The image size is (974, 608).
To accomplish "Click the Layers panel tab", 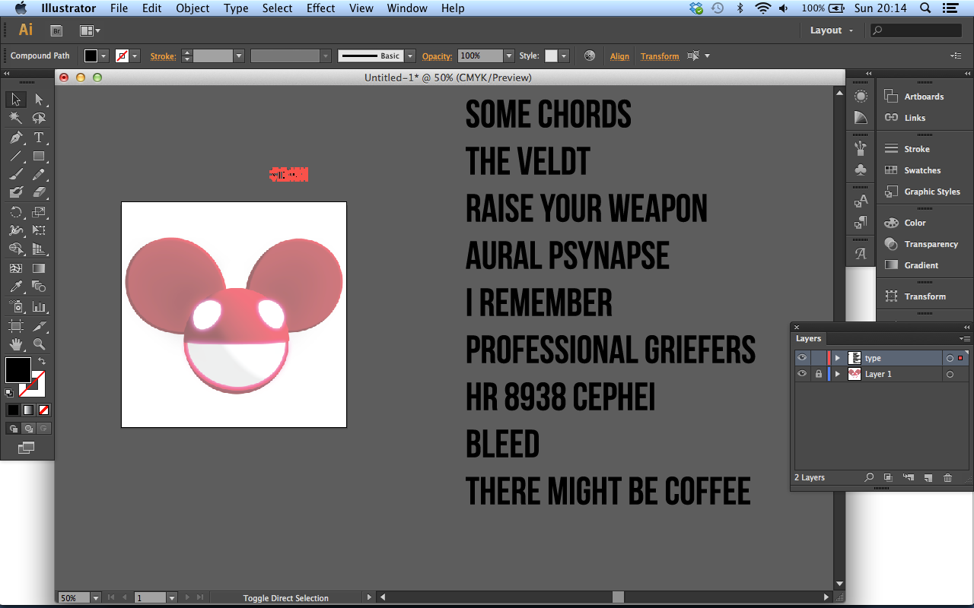I will 808,338.
